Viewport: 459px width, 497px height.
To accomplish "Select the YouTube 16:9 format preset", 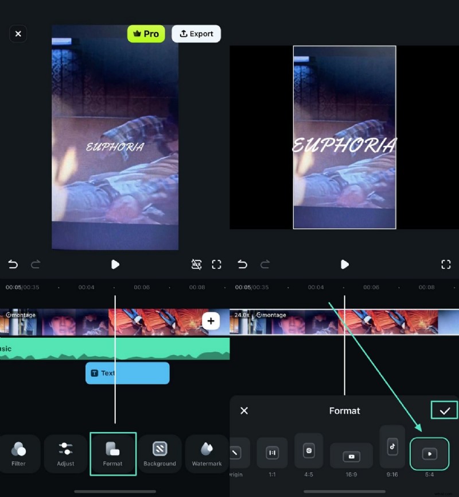I will tap(351, 454).
